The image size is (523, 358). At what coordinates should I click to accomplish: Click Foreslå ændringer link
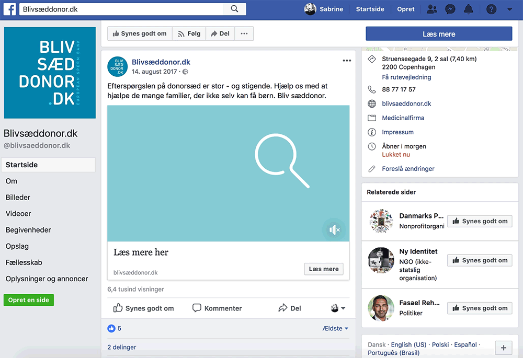(x=408, y=169)
